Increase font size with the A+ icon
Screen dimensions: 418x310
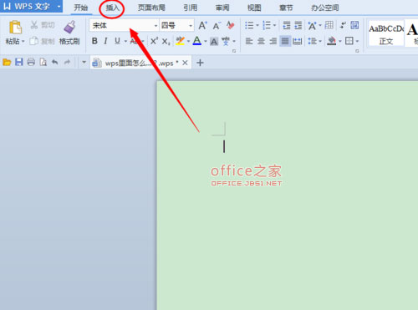(202, 26)
